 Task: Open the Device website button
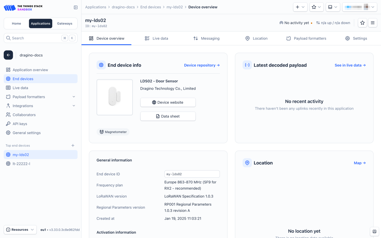tap(168, 102)
